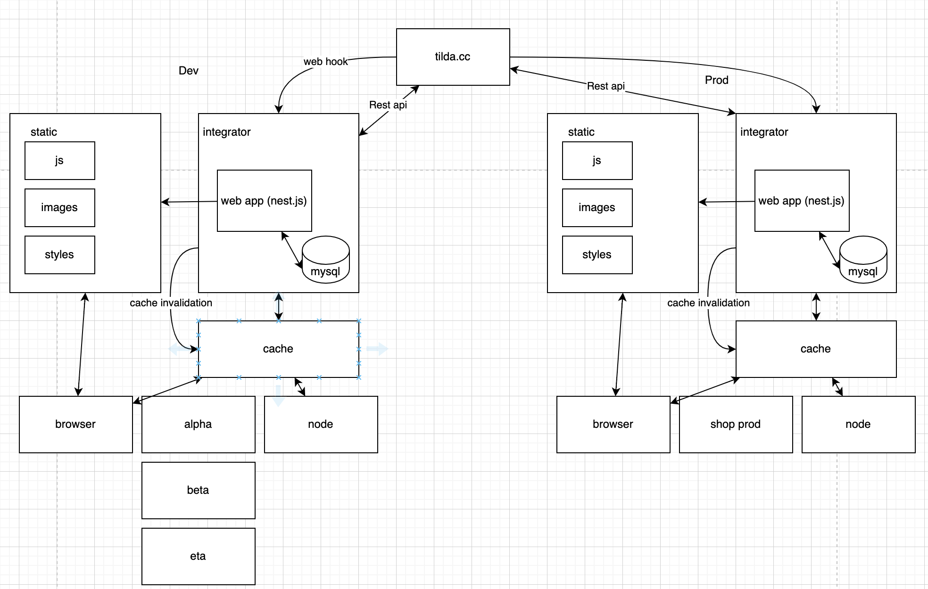Click the Dev text label
Viewport: 928px width, 589px height.
click(189, 71)
